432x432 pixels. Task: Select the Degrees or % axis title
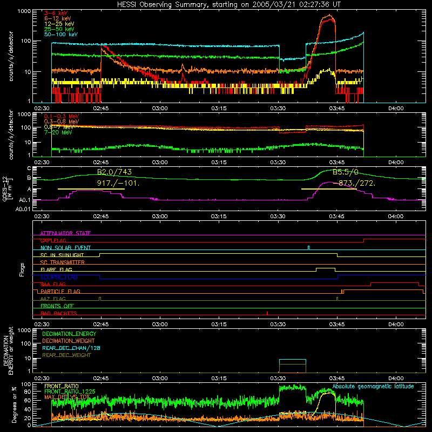[14, 404]
